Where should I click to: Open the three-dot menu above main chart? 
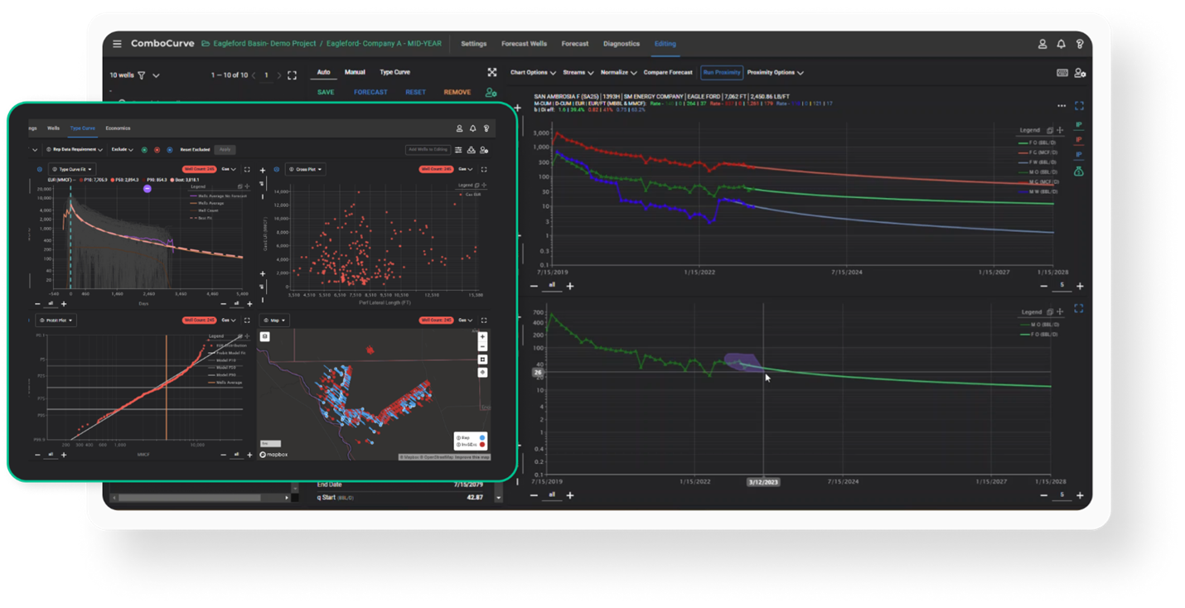pos(1062,106)
